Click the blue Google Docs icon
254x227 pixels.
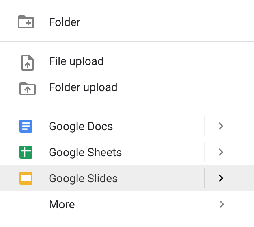pos(26,126)
